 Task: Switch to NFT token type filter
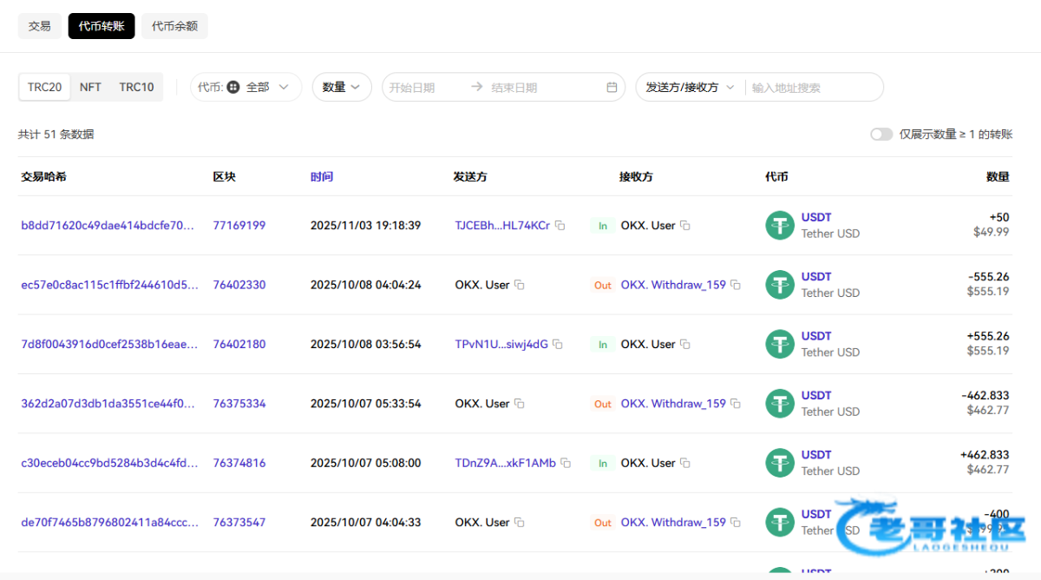[90, 87]
